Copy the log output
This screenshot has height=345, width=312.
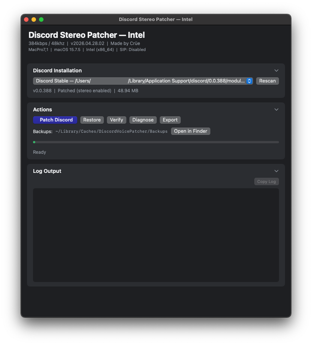(x=267, y=181)
